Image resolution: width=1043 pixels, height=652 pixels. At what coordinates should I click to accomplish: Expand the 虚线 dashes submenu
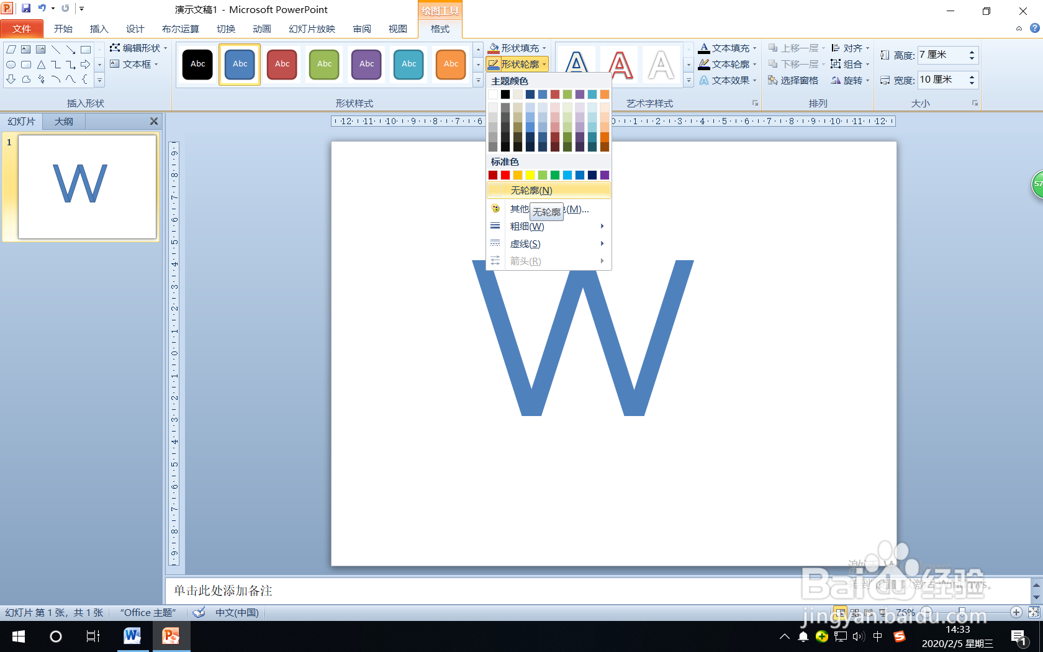pos(549,243)
